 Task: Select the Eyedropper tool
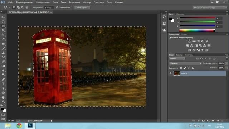click(3, 39)
